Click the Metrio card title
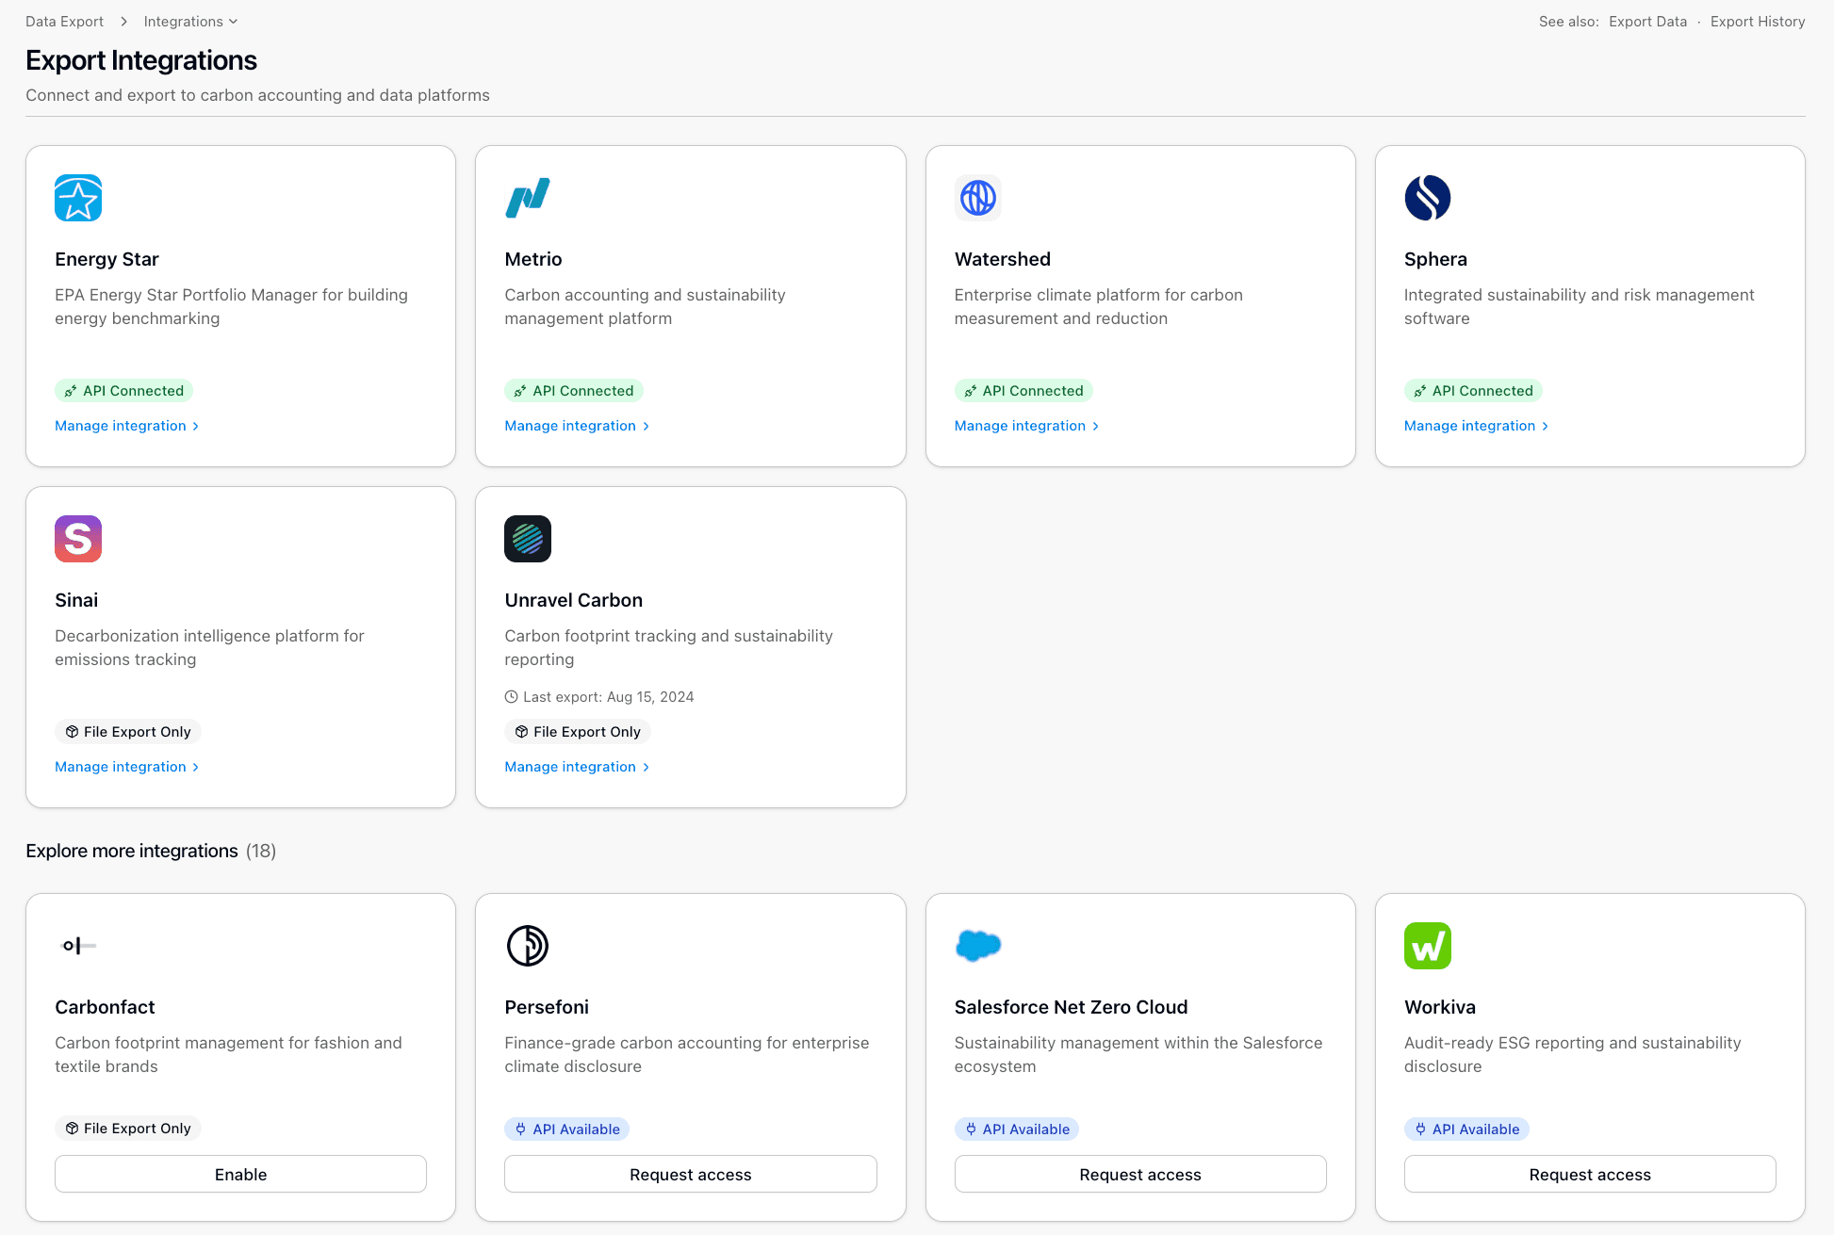 (x=533, y=259)
